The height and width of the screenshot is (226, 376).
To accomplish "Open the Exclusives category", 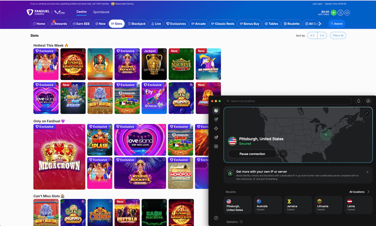I will (176, 24).
